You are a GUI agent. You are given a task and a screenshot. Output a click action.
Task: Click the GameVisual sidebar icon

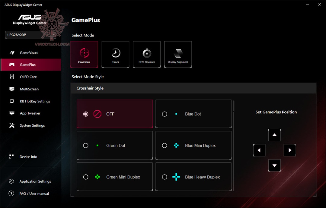tap(12, 53)
